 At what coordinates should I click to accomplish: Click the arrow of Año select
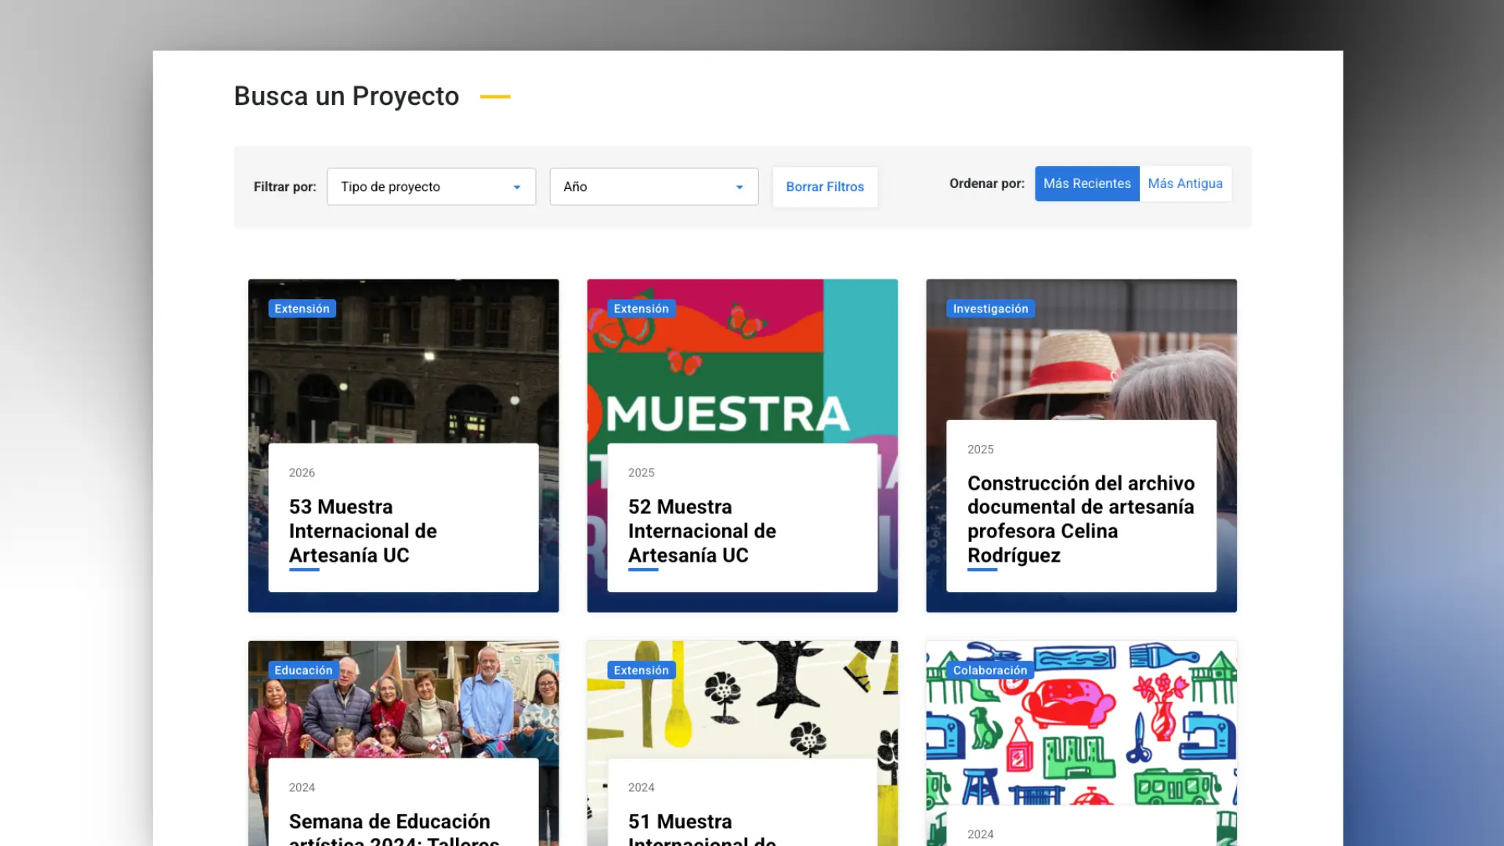click(739, 187)
